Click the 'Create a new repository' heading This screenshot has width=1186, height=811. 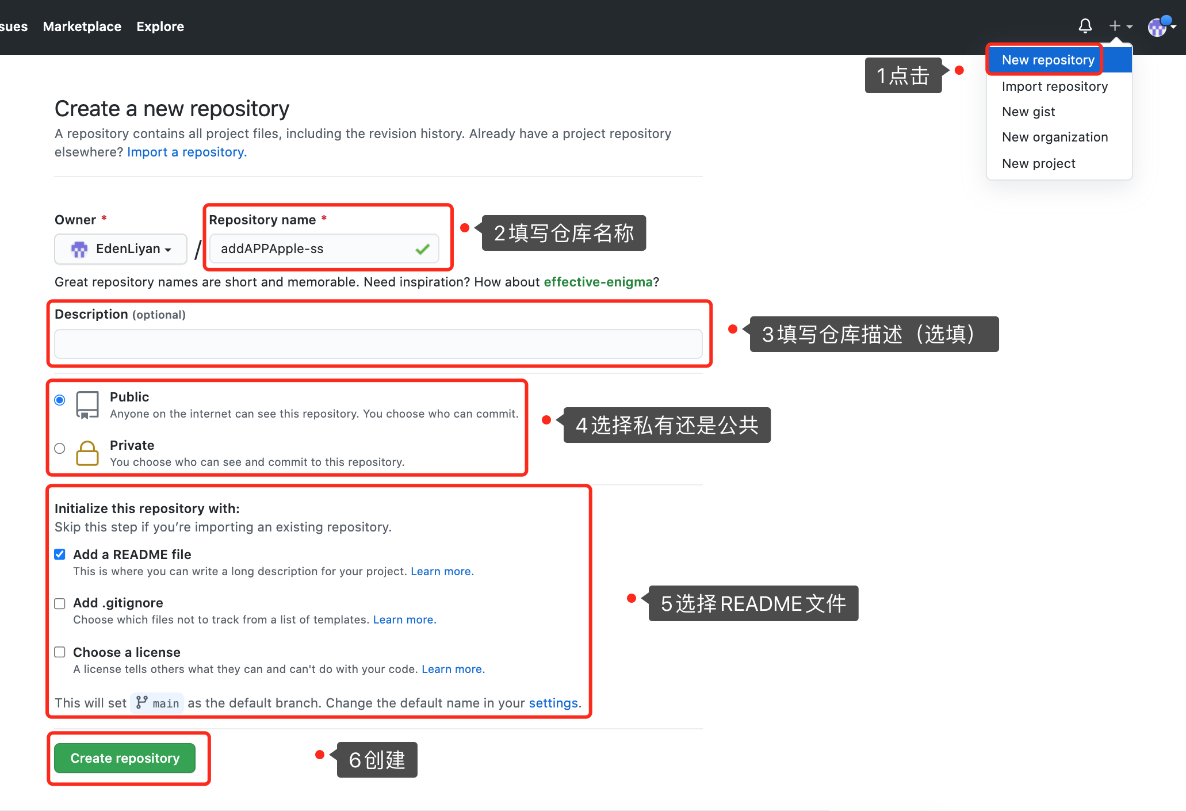[172, 109]
